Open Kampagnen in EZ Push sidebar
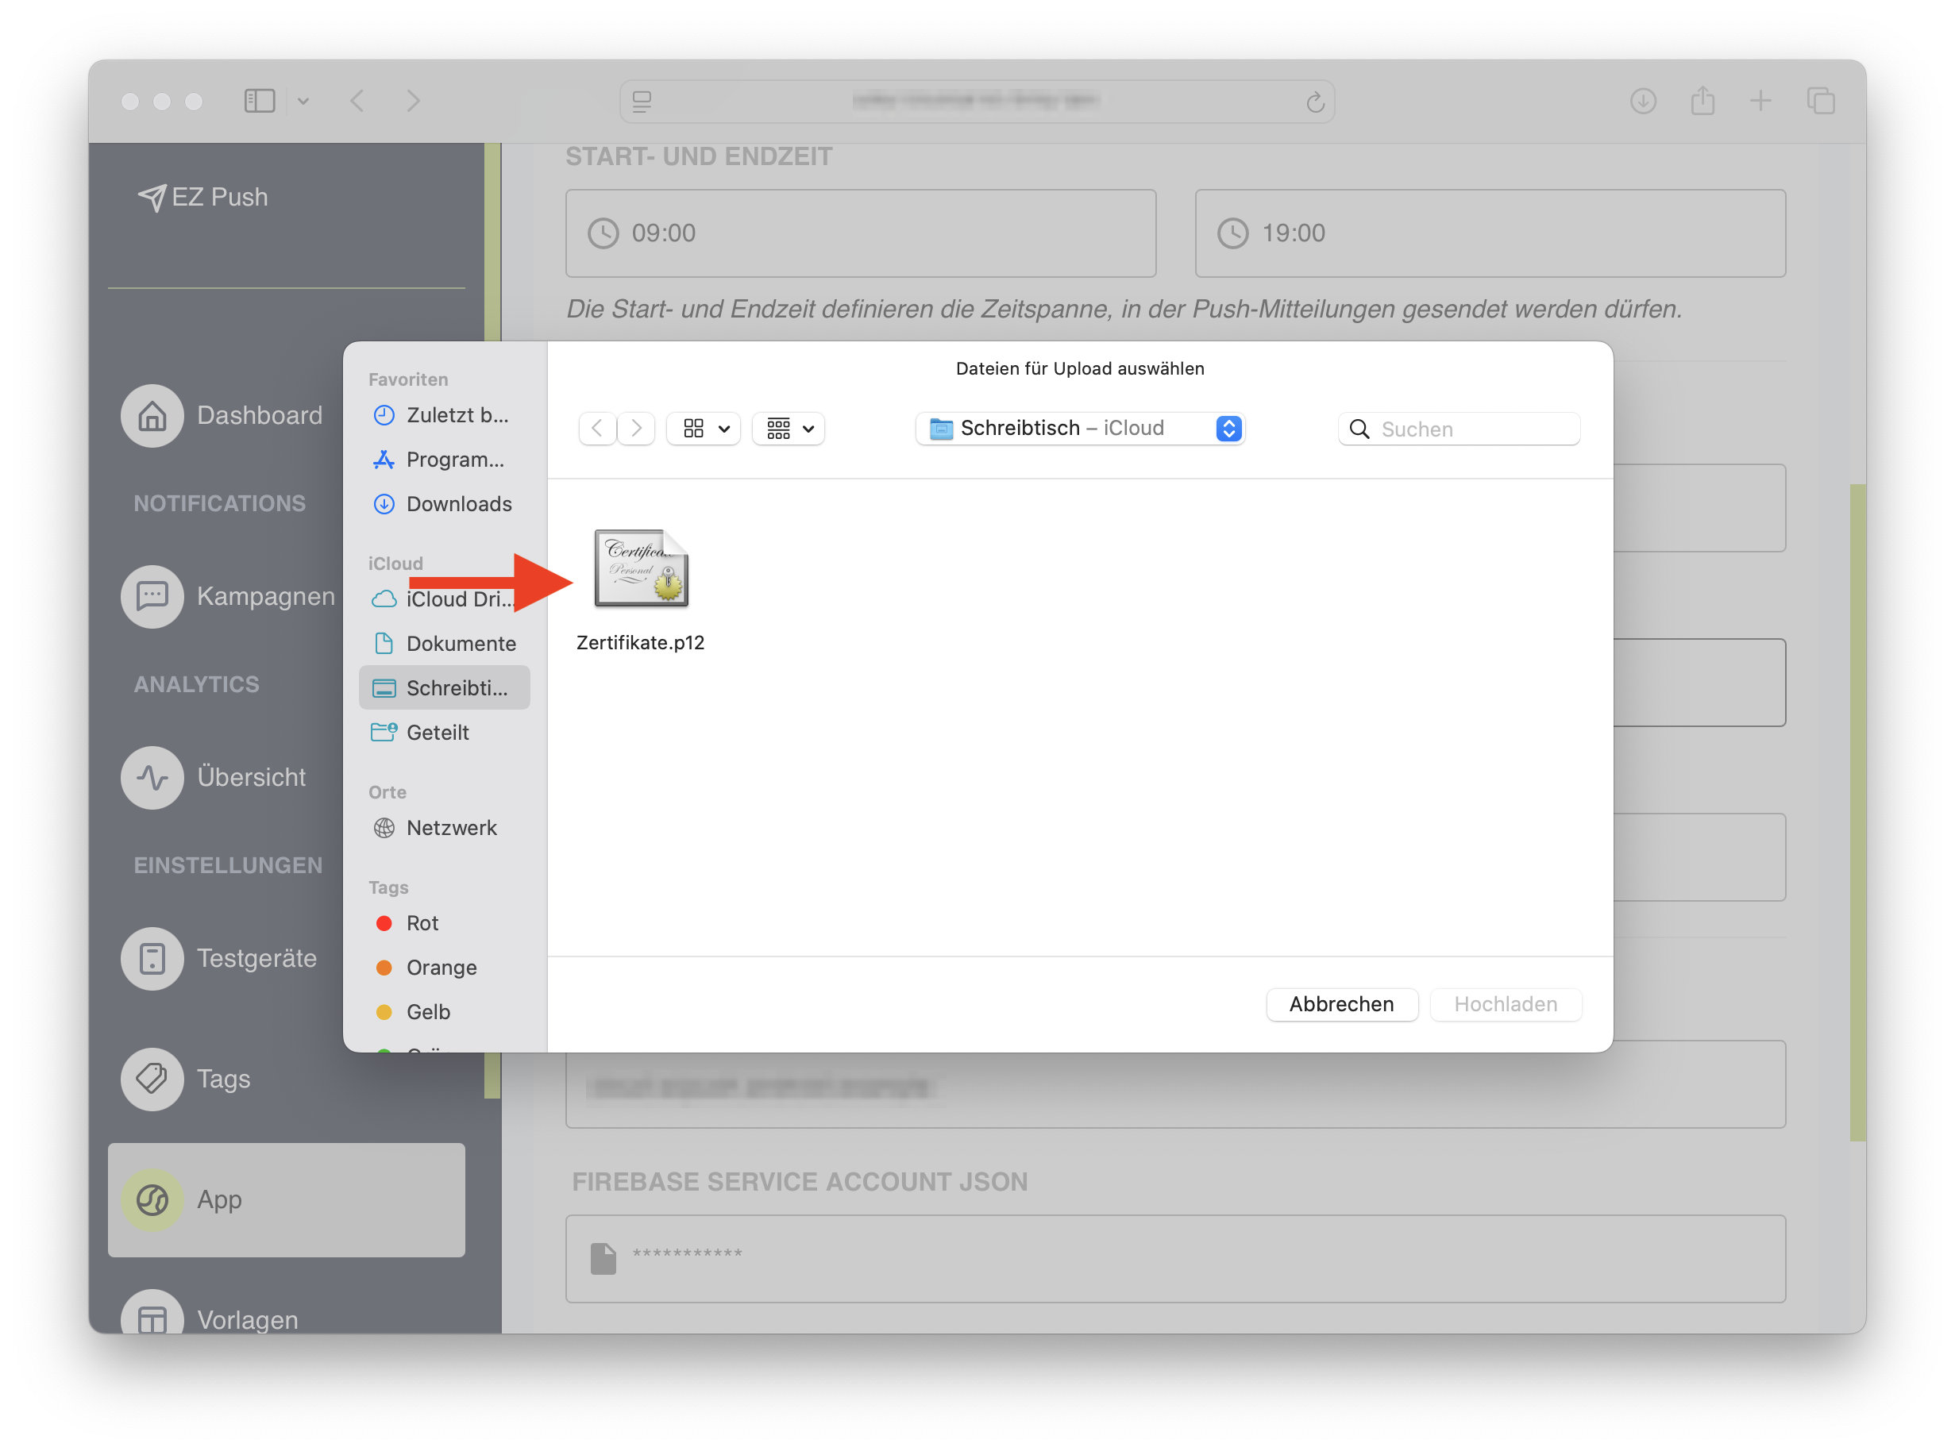The height and width of the screenshot is (1451, 1955). click(229, 596)
